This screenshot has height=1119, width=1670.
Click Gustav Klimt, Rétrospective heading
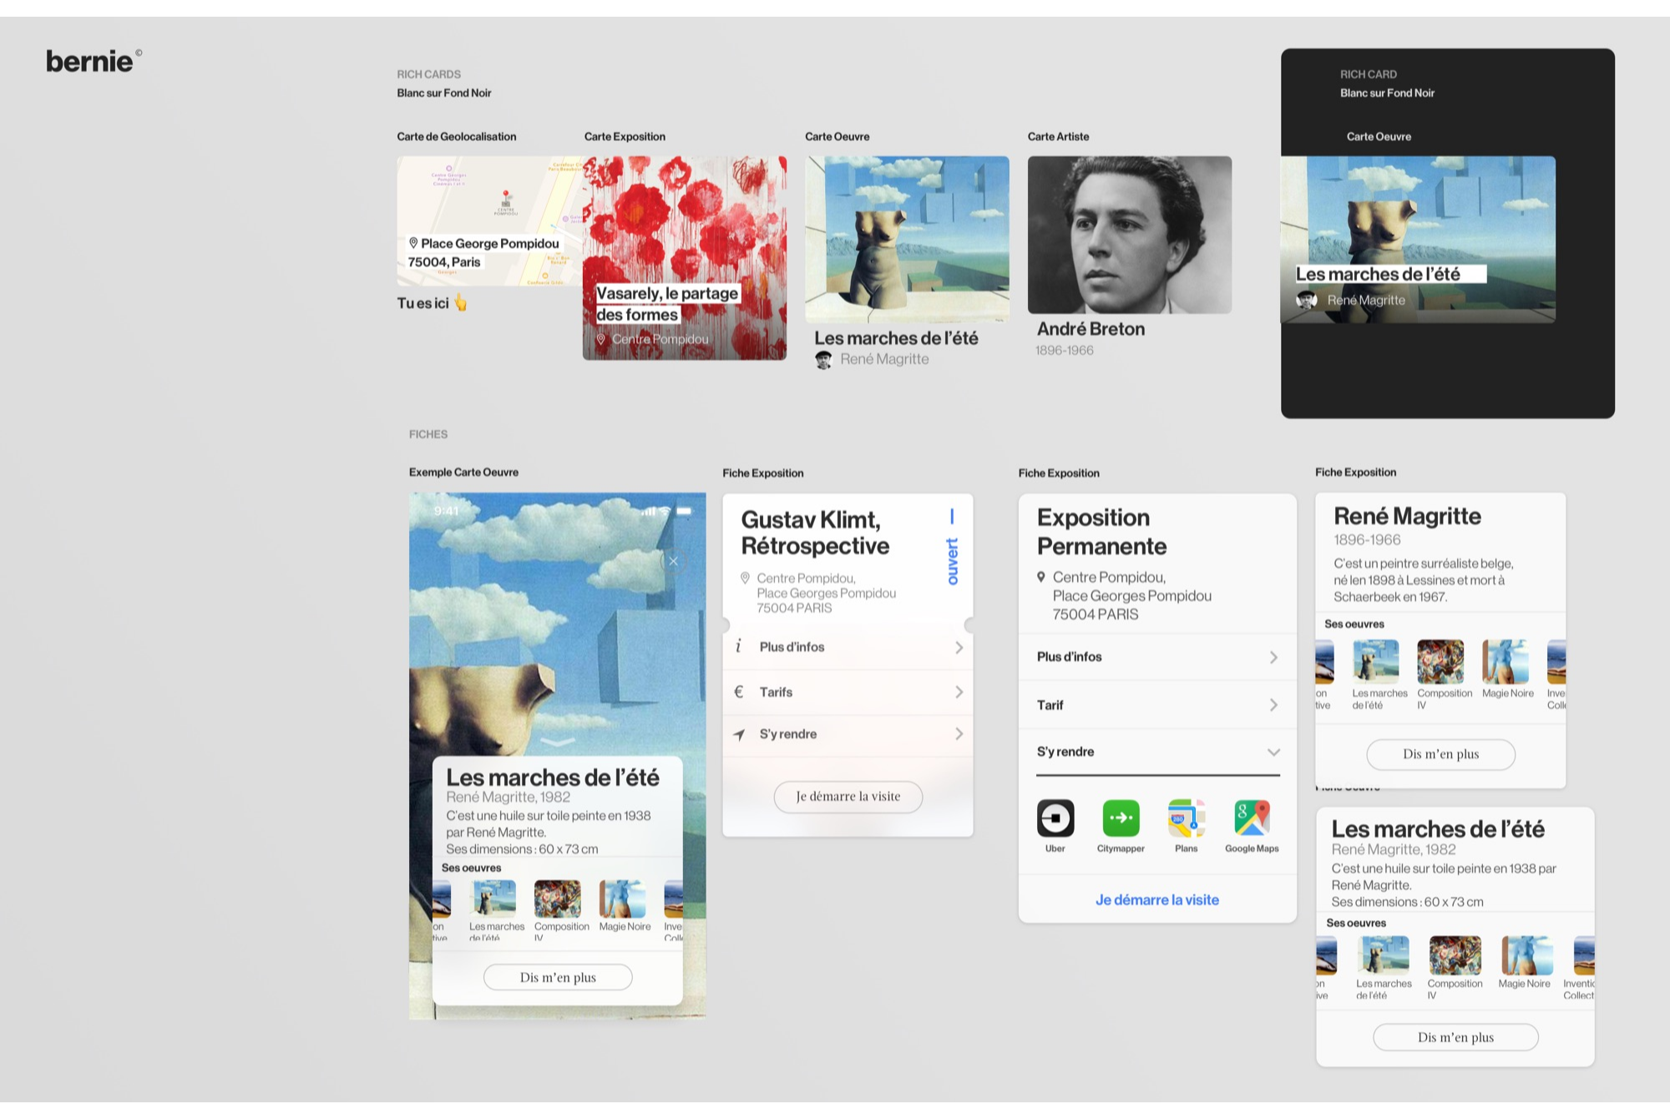tap(815, 533)
